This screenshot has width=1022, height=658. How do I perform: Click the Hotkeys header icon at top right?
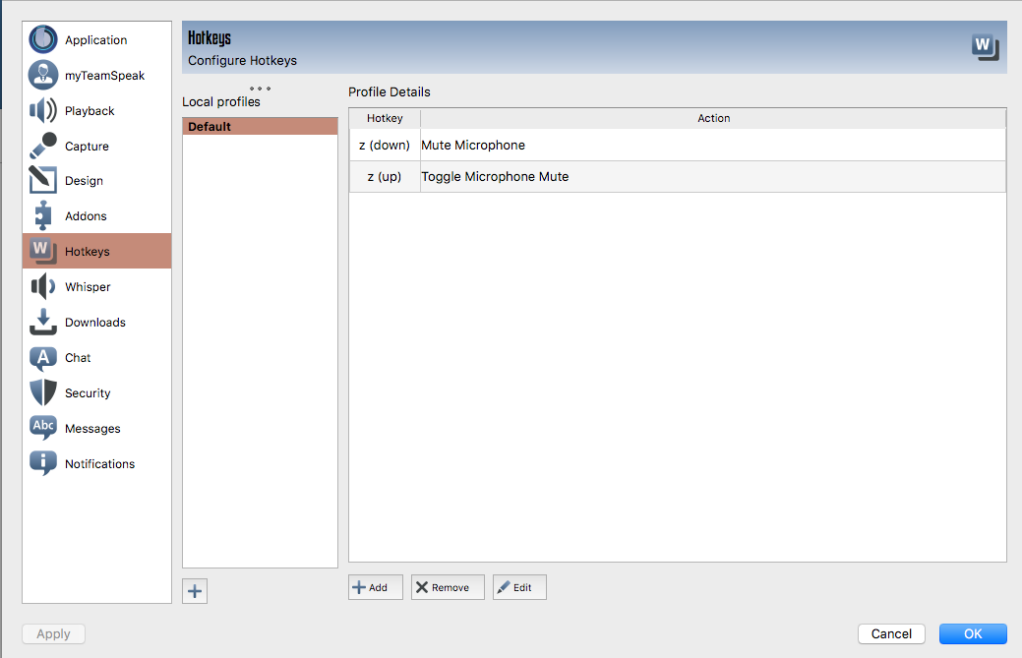click(985, 47)
